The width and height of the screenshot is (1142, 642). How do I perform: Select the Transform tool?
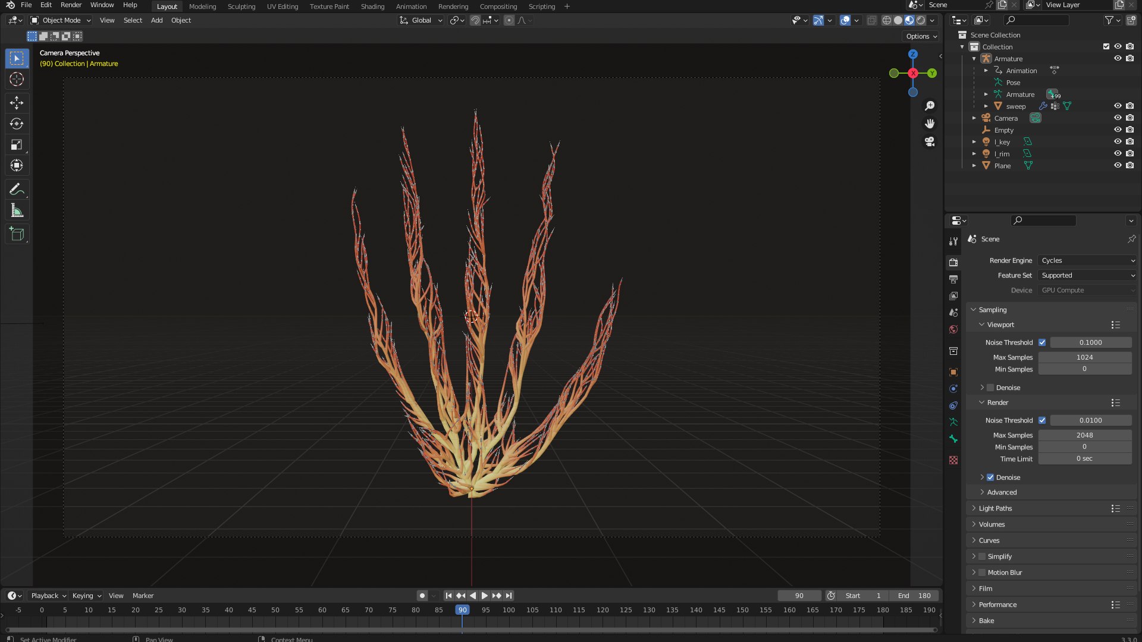[x=17, y=165]
